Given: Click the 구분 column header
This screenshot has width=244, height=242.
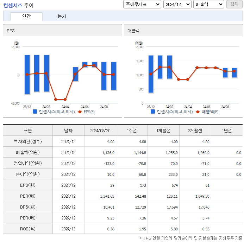Looking at the screenshot, I should (28, 130).
